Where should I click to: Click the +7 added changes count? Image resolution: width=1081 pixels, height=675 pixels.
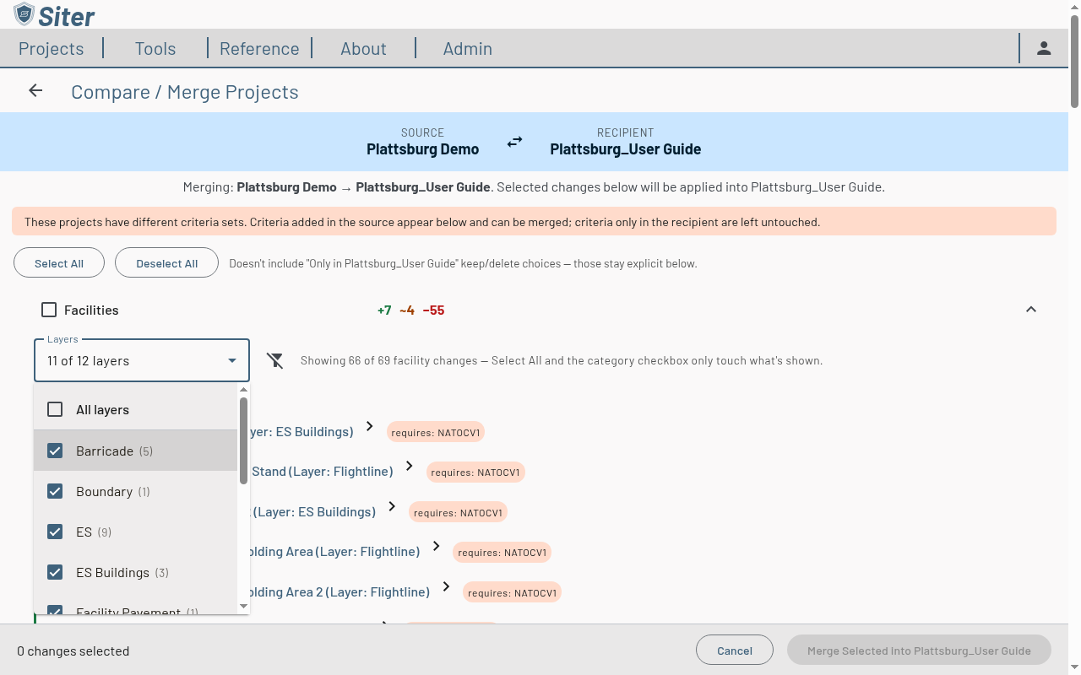(x=384, y=310)
